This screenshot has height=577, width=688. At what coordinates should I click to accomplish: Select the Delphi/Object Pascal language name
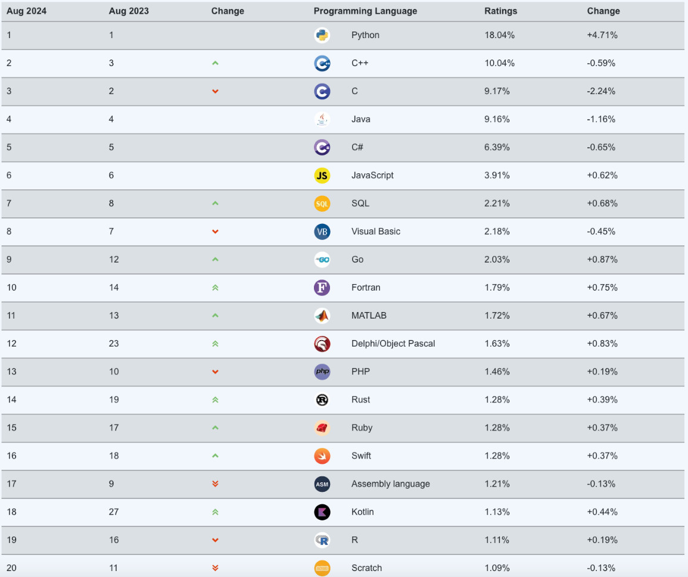tap(393, 344)
